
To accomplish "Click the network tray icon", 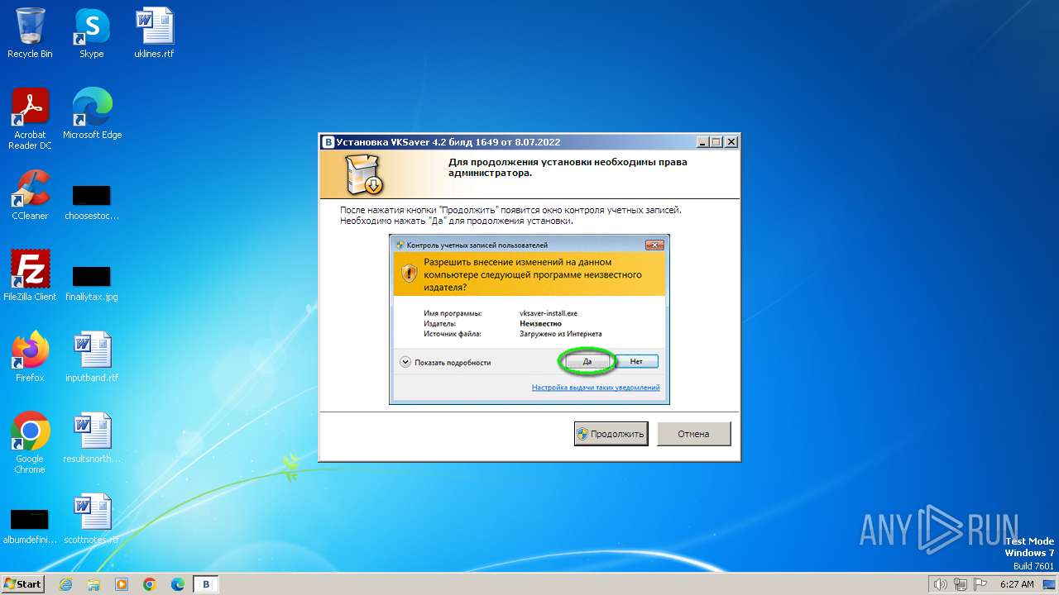I will [x=961, y=584].
